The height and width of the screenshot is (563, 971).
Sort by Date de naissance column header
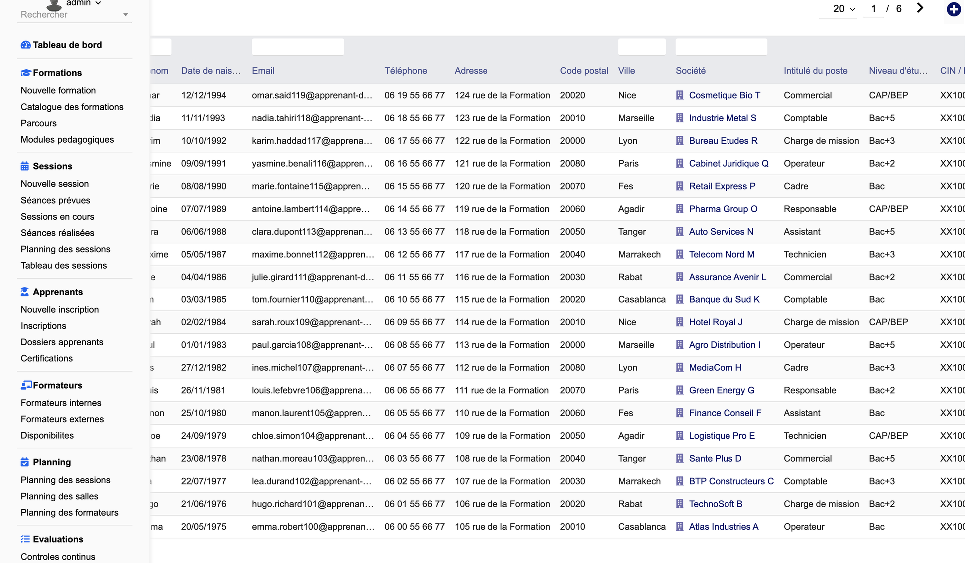211,71
